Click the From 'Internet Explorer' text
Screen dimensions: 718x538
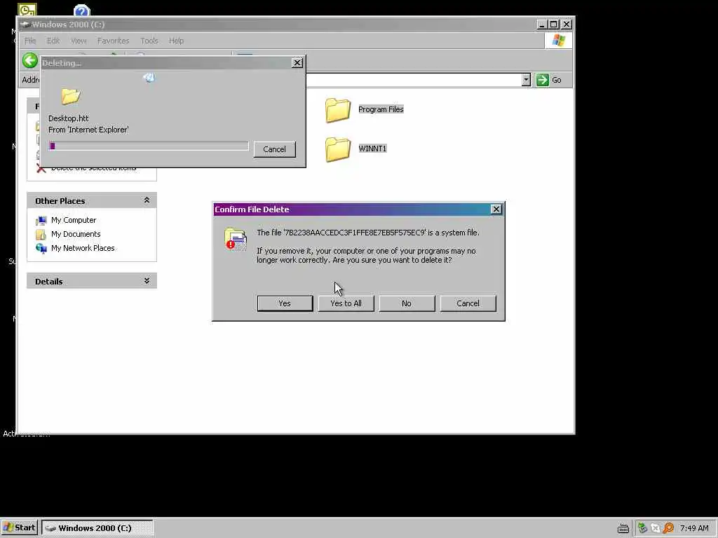(88, 130)
